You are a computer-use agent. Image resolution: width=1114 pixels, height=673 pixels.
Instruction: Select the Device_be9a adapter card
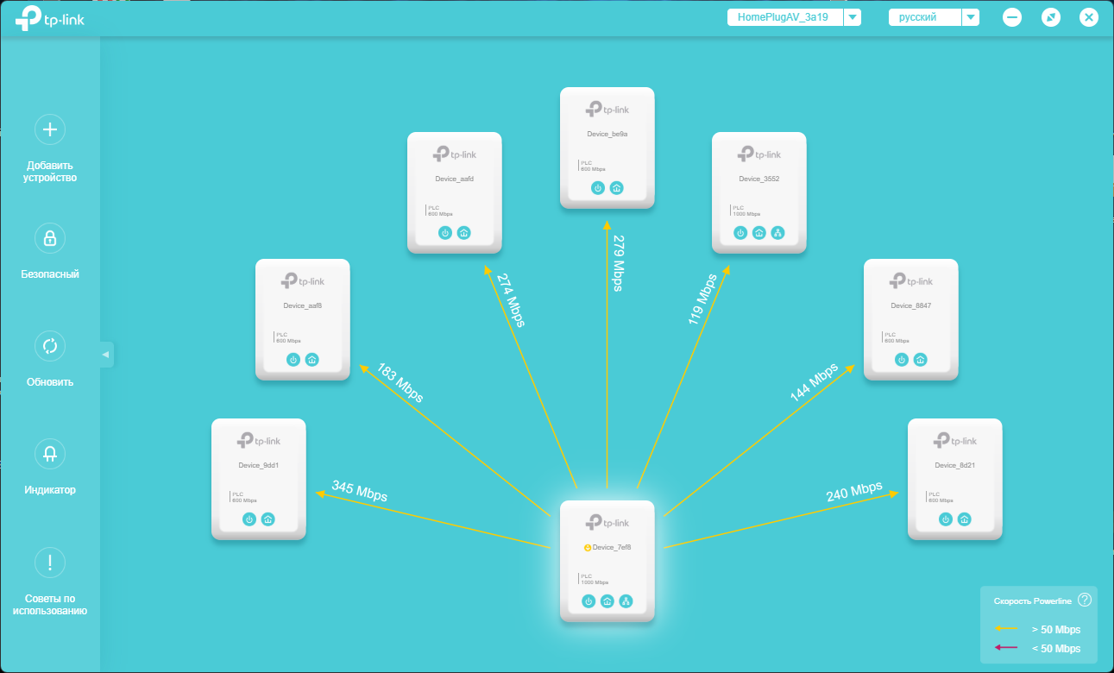(x=607, y=148)
